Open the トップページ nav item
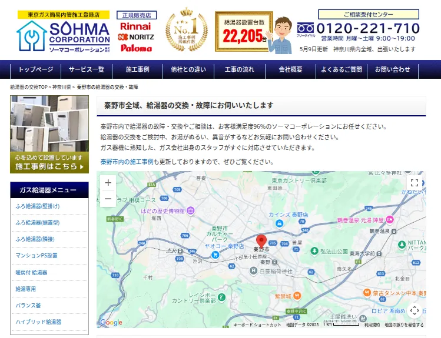Screen dimensions: 441x338 click(36, 69)
